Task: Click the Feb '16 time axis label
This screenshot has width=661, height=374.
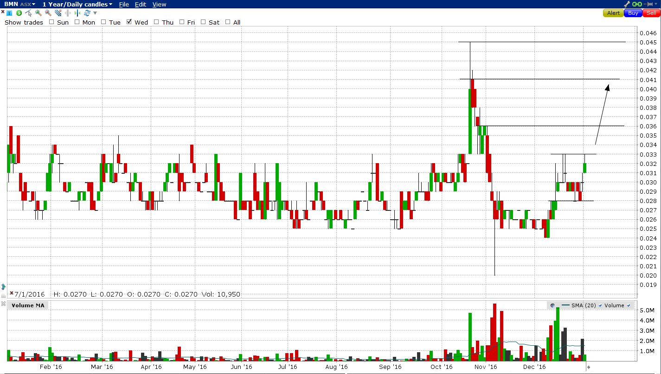Action: coord(51,367)
